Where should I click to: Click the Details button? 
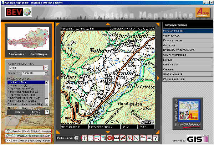point(19,112)
